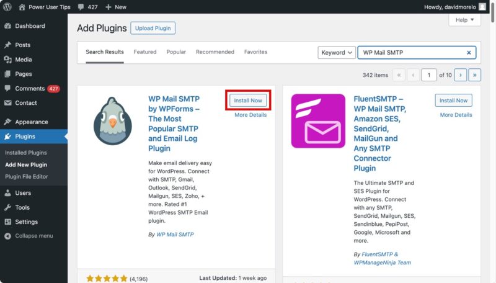Click the WordPress logo icon
The height and width of the screenshot is (283, 496).
coord(7,7)
